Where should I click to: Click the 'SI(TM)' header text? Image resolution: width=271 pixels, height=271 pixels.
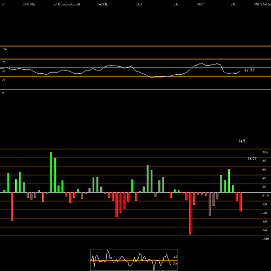tap(103, 4)
